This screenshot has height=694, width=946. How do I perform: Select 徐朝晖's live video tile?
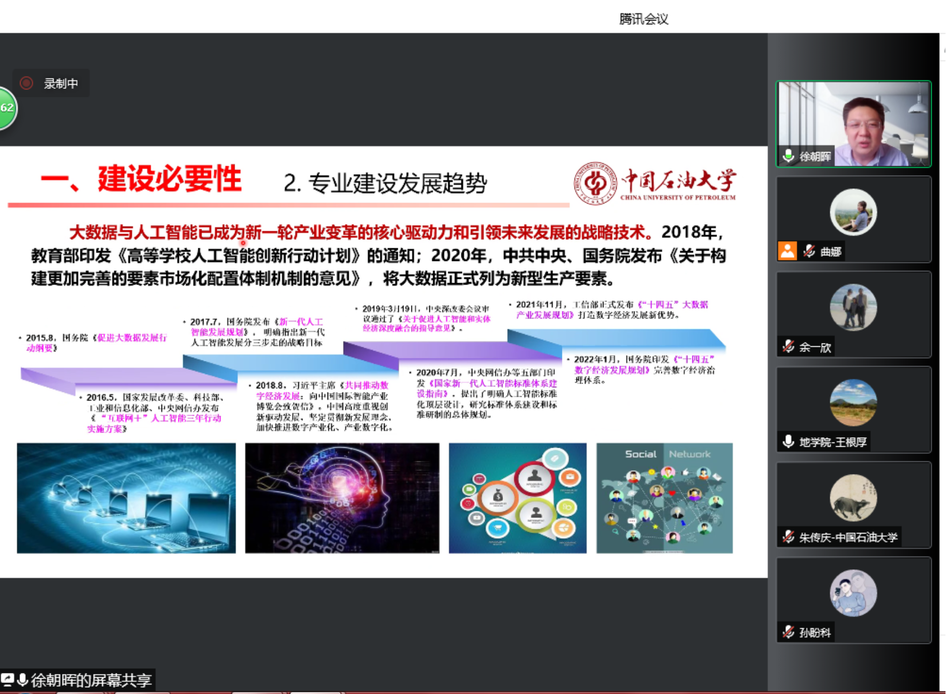coord(853,124)
